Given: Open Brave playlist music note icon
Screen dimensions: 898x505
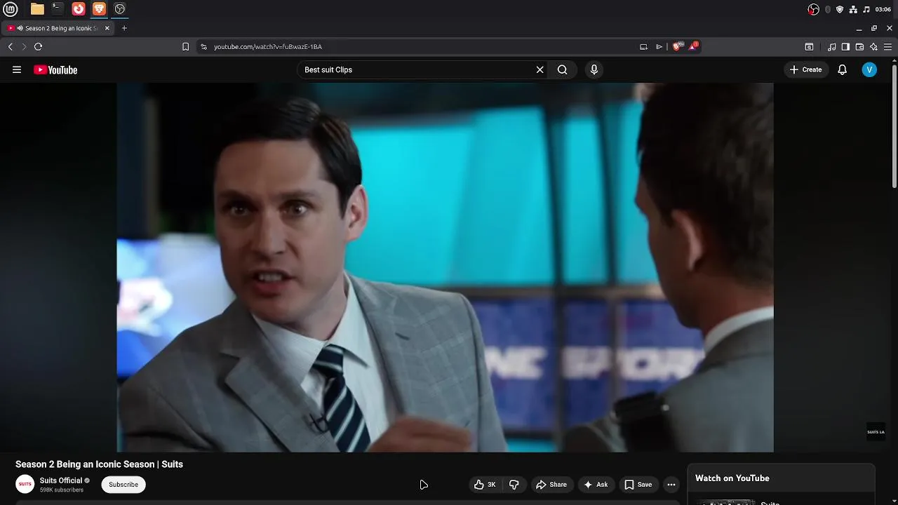Looking at the screenshot, I should point(831,47).
